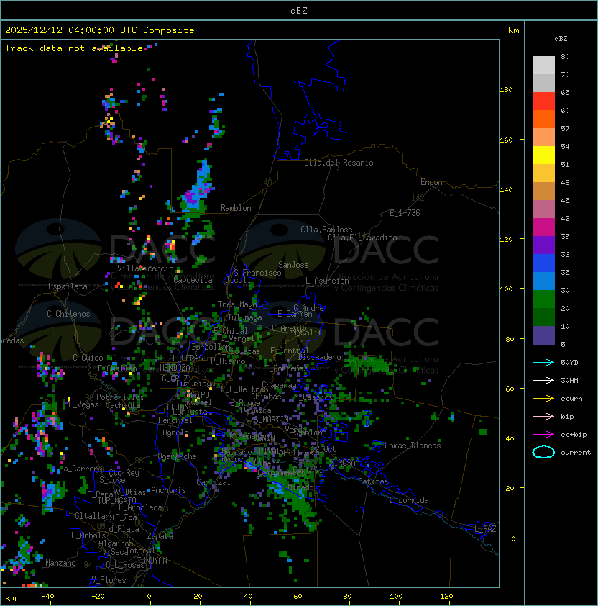This screenshot has height=606, width=598.
Task: Click the 'Manzano' map label
Action: 60,563
